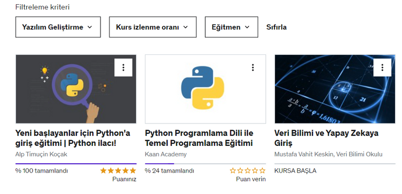Open three-dot menu on Python ilacı course
402x194 pixels.
[x=124, y=67]
